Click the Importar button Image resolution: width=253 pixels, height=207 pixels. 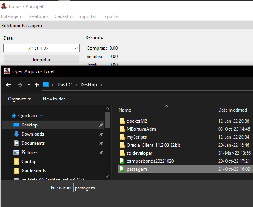41,60
